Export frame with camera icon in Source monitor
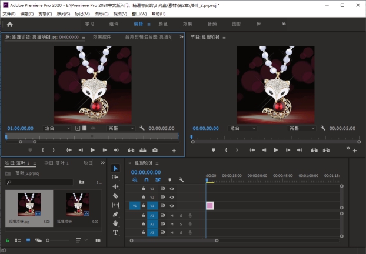 click(x=155, y=150)
